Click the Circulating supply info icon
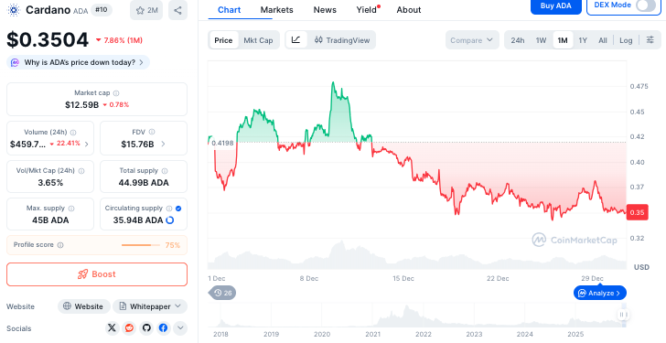Image resolution: width=666 pixels, height=343 pixels. (x=169, y=209)
